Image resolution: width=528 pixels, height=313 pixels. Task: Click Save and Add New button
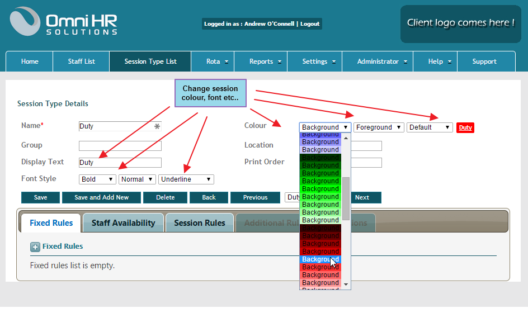[101, 197]
